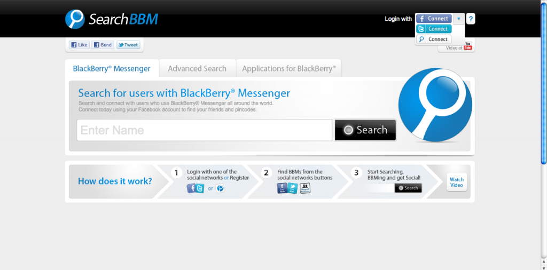Click the large blue magnifier emblem
The height and width of the screenshot is (270, 547).
point(435,105)
